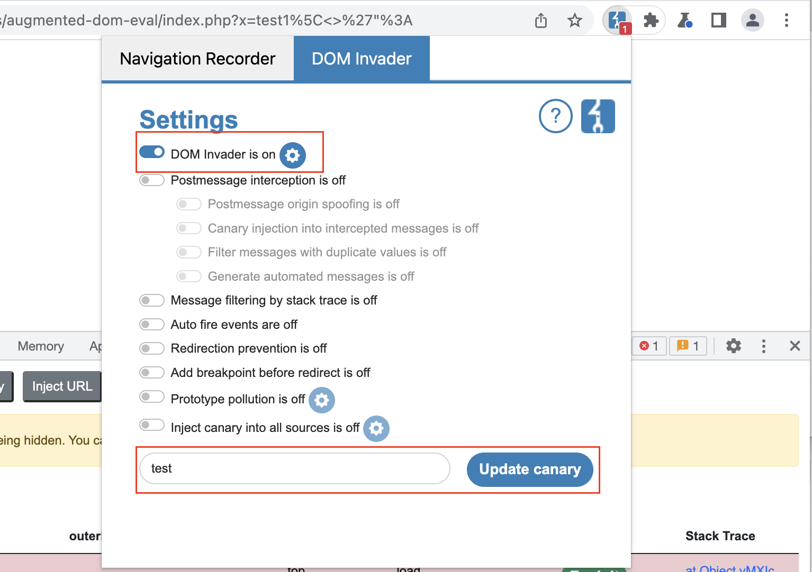Toggle Generate automated messages
This screenshot has height=572, width=812.
[189, 276]
